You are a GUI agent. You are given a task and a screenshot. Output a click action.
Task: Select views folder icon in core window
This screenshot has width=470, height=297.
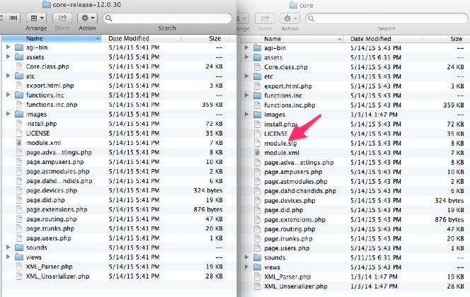click(258, 267)
